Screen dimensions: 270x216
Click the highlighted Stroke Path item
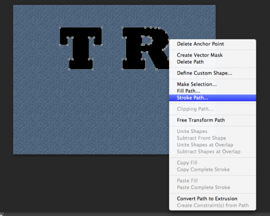(212, 98)
